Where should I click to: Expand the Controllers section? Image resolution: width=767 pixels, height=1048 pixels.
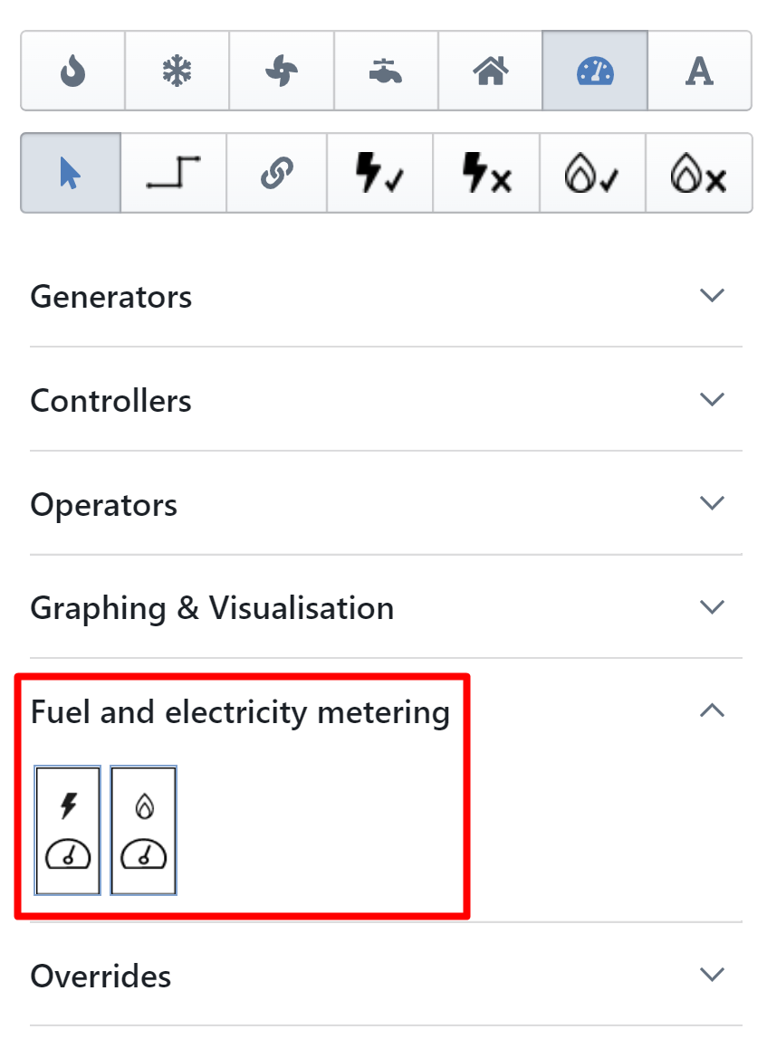(x=386, y=400)
